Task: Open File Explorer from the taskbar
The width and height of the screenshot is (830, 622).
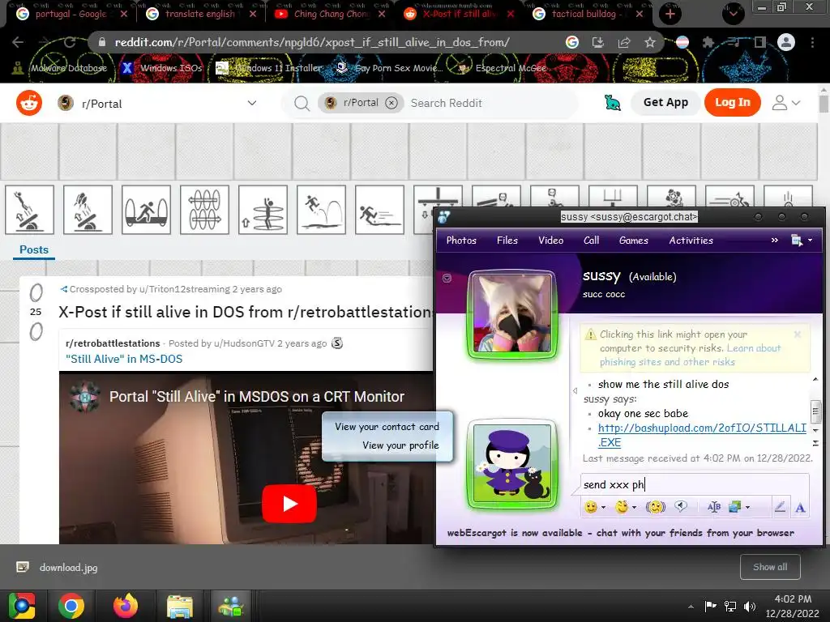Action: pos(180,606)
